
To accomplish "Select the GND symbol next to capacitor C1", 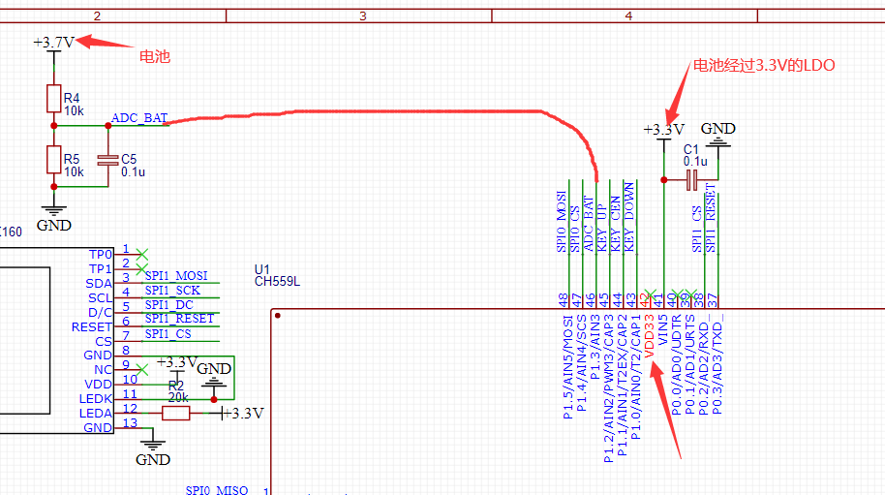I will tap(717, 134).
